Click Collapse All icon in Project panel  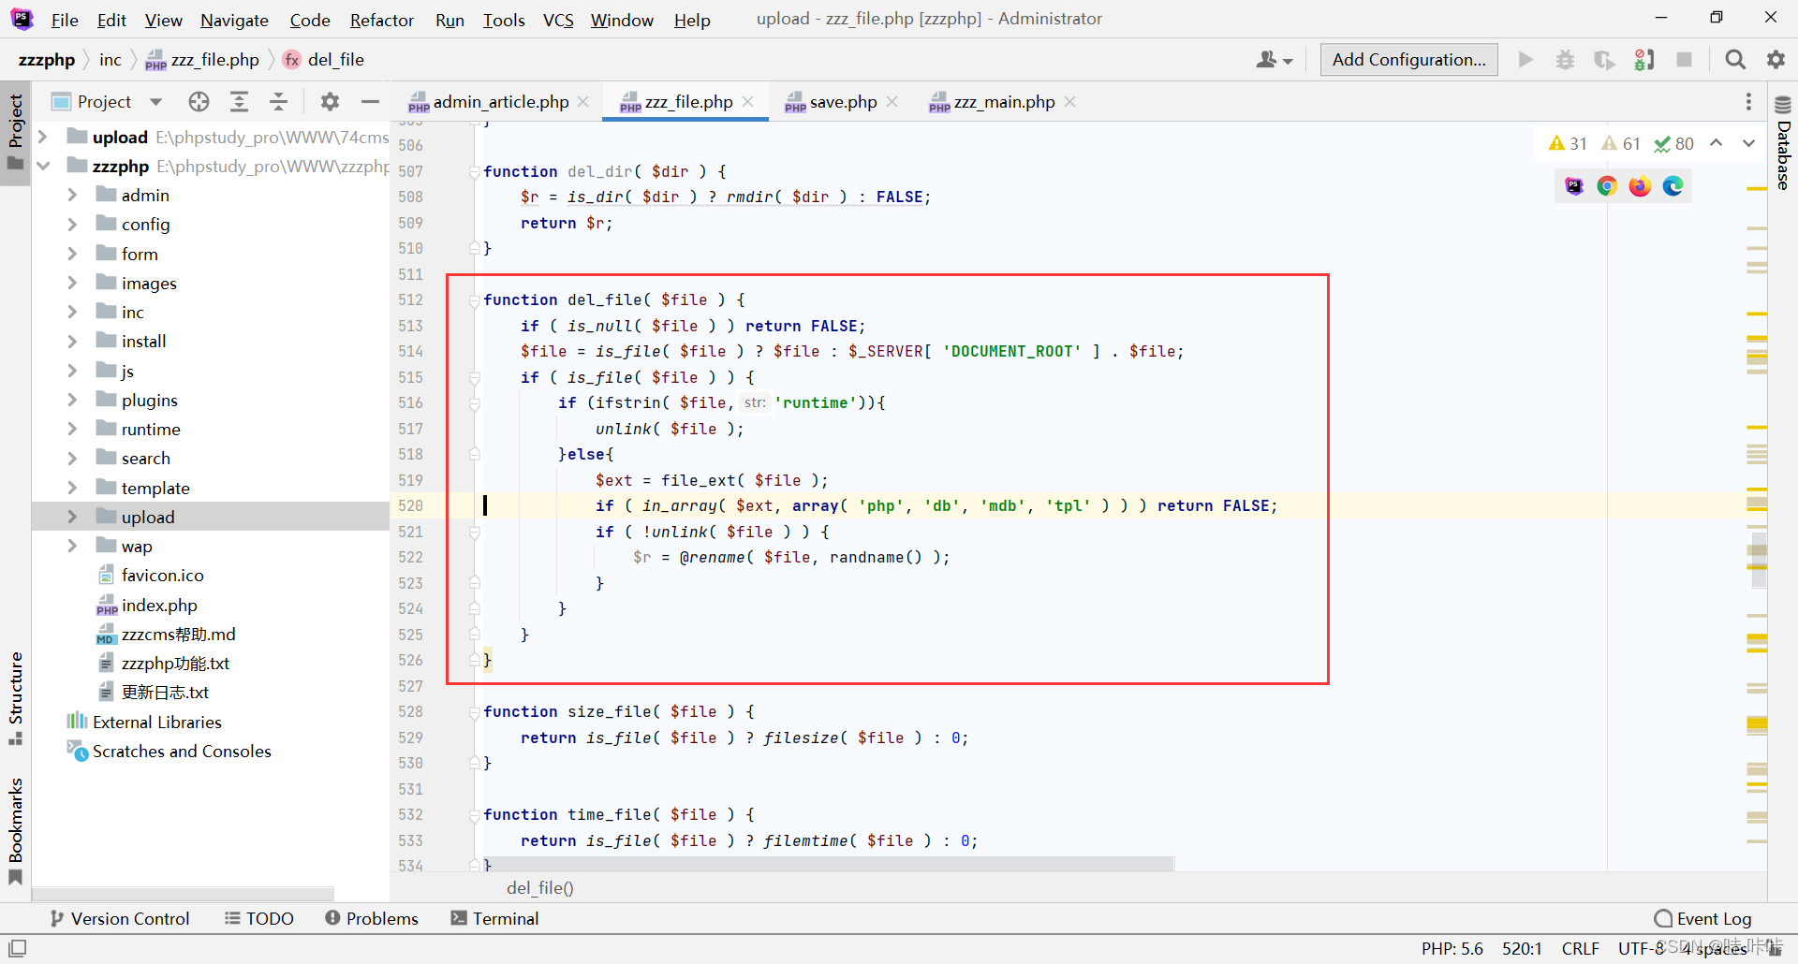(x=278, y=101)
